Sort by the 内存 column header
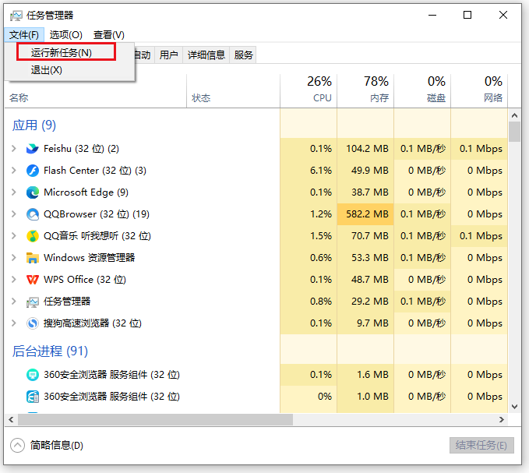The image size is (529, 473). (365, 91)
